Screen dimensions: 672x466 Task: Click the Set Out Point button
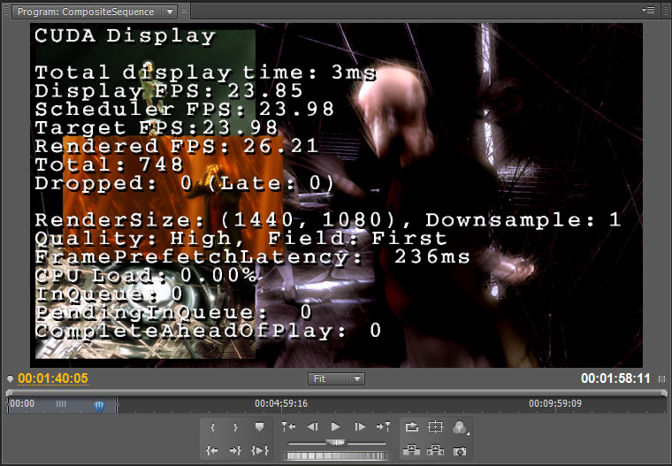click(x=235, y=427)
